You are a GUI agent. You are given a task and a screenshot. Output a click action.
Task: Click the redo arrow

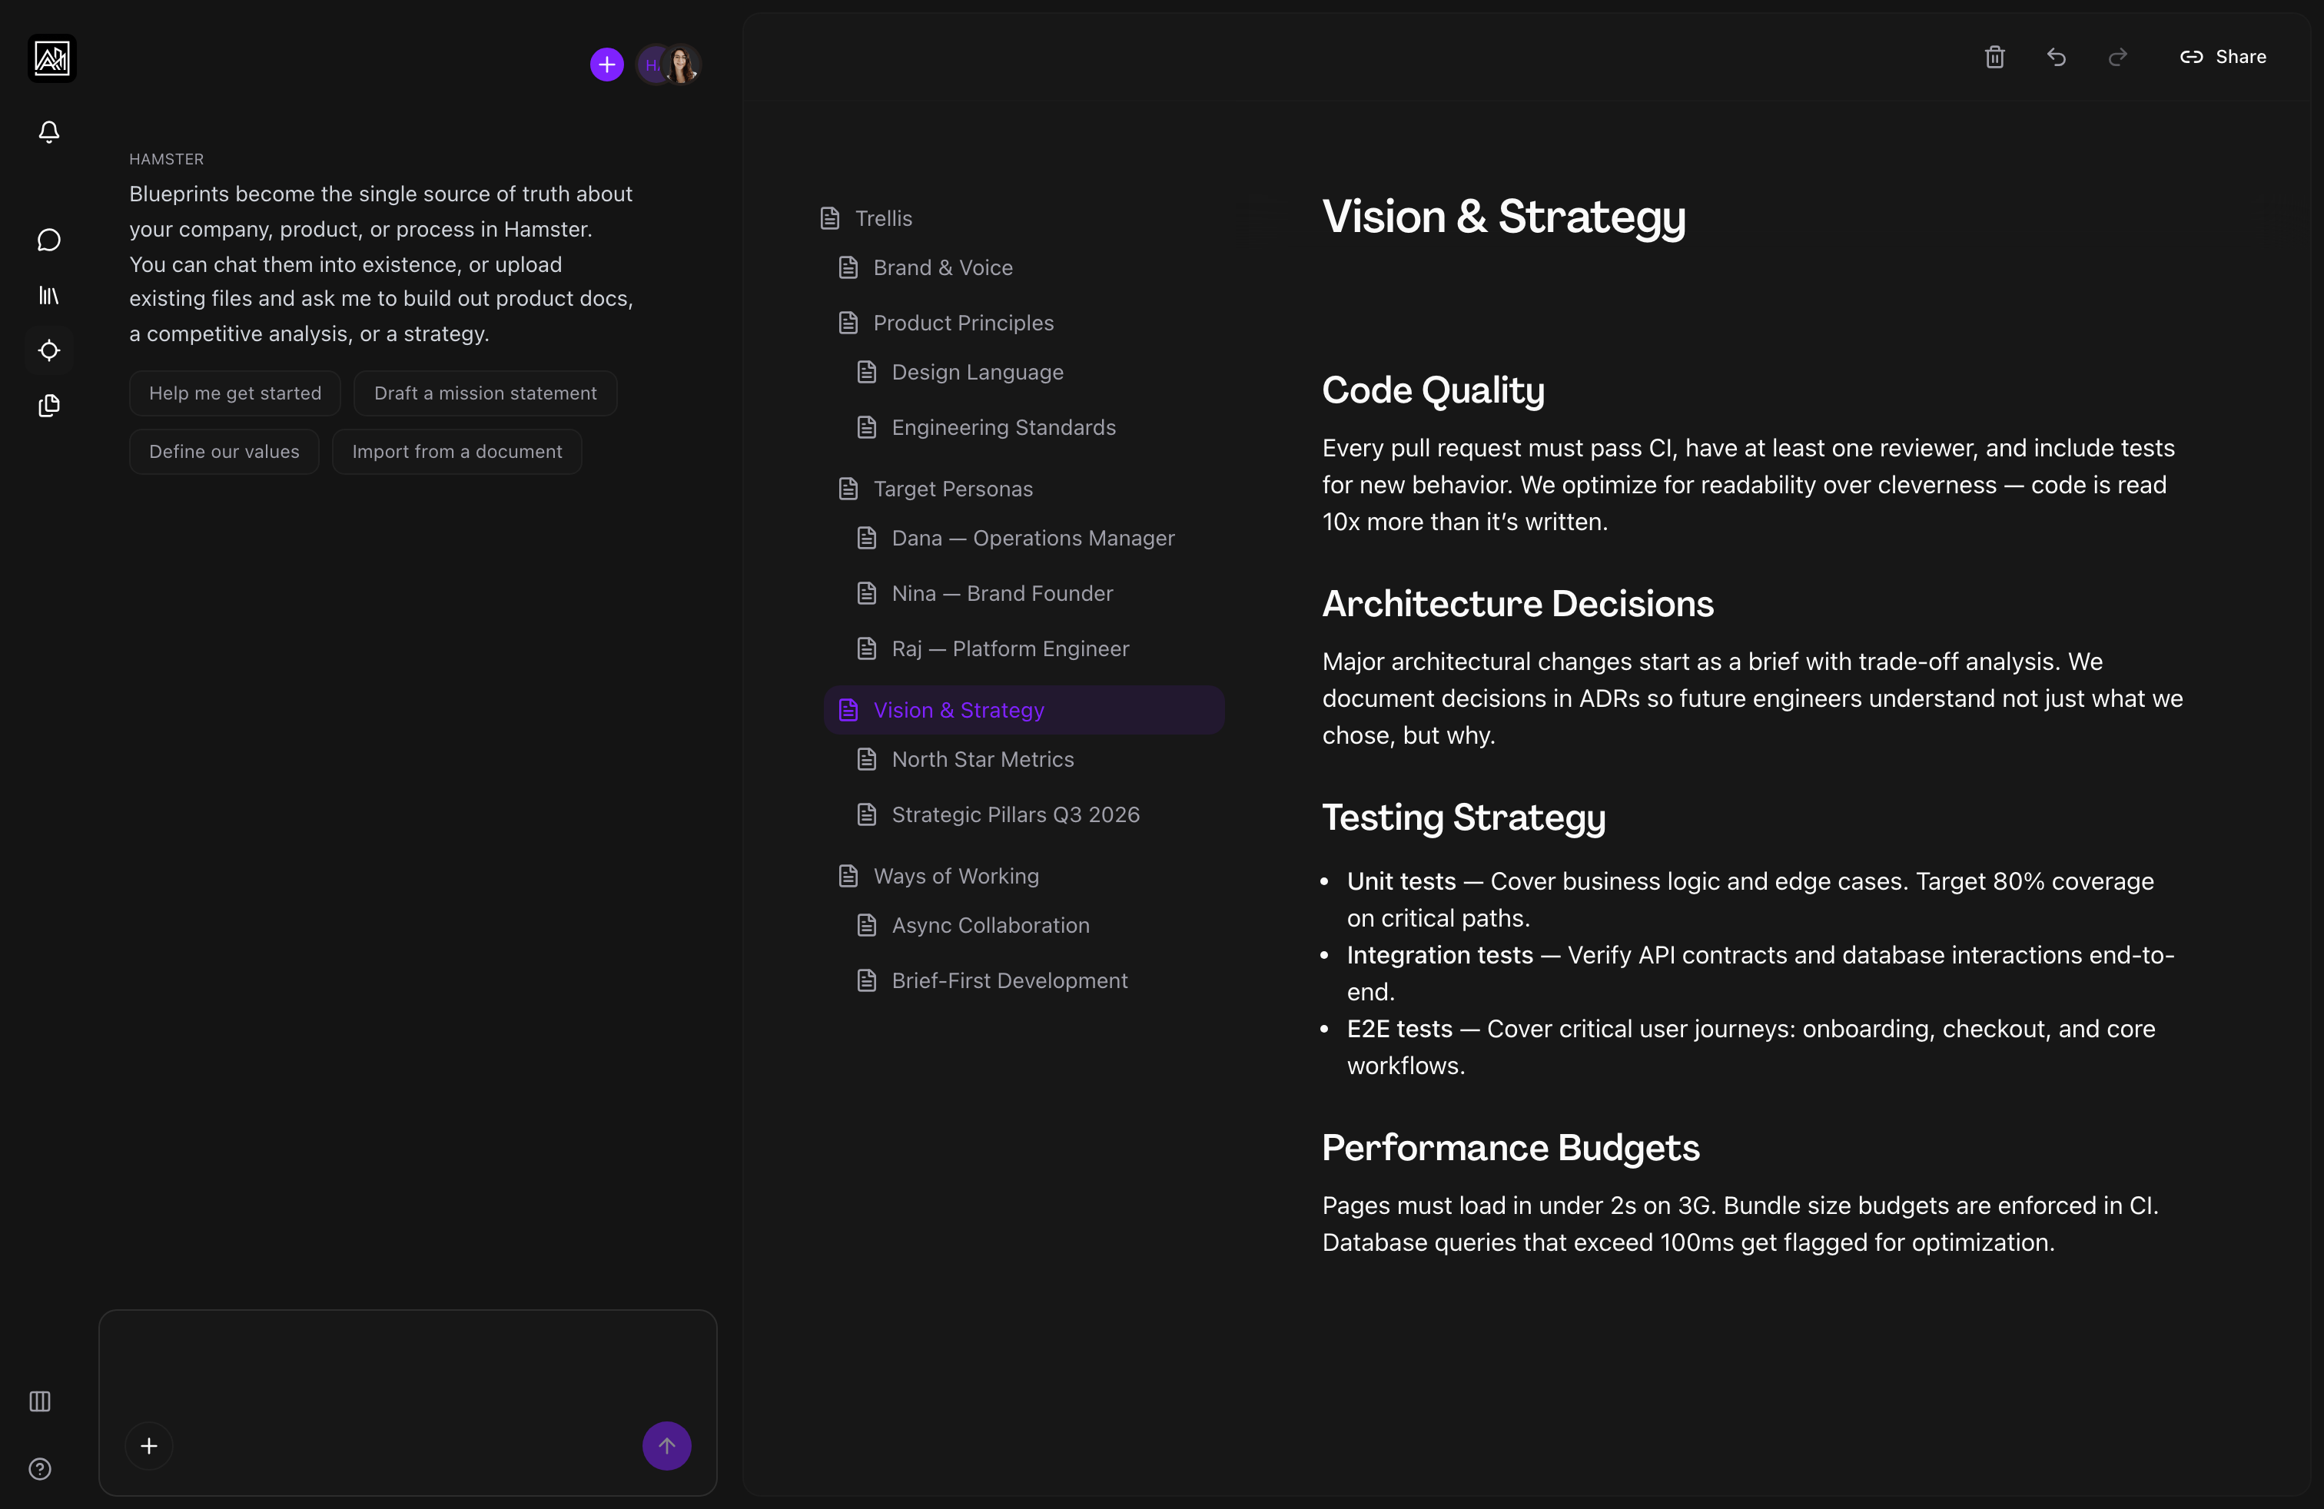click(2117, 57)
